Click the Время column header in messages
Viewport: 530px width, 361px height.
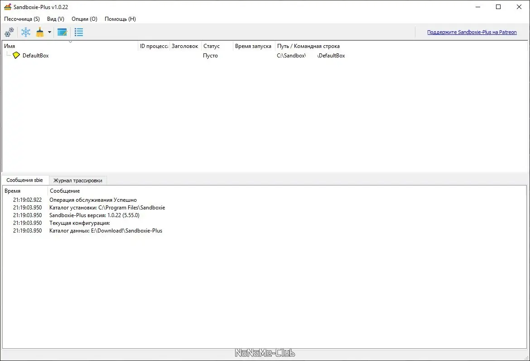[25, 191]
